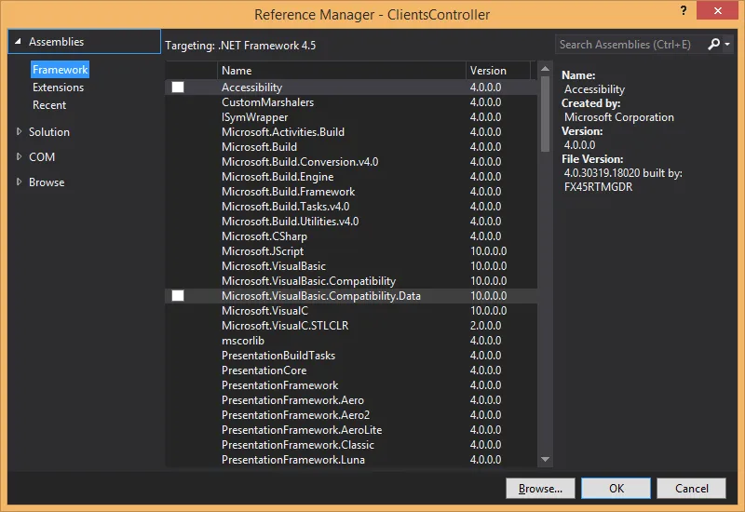745x512 pixels.
Task: Select the Microsoft.Build assembly row
Action: tap(351, 147)
